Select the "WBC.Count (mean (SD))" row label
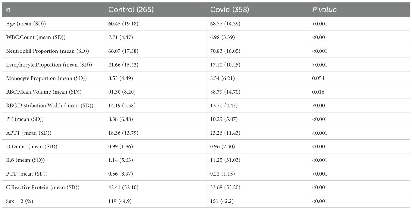412x210 pixels. (x=33, y=37)
